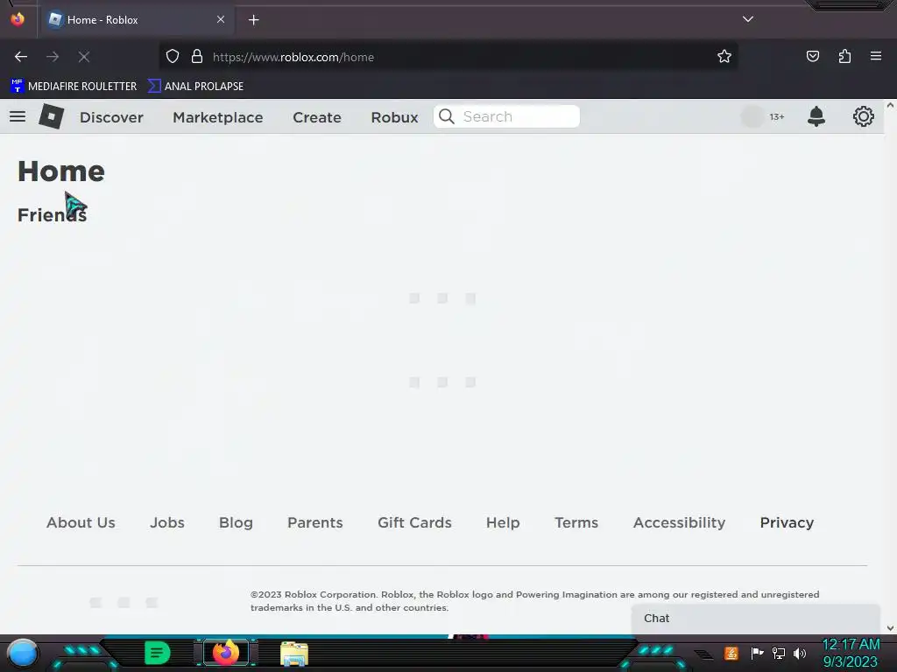Close the Home - Roblox tab
This screenshot has width=897, height=672.
point(220,19)
